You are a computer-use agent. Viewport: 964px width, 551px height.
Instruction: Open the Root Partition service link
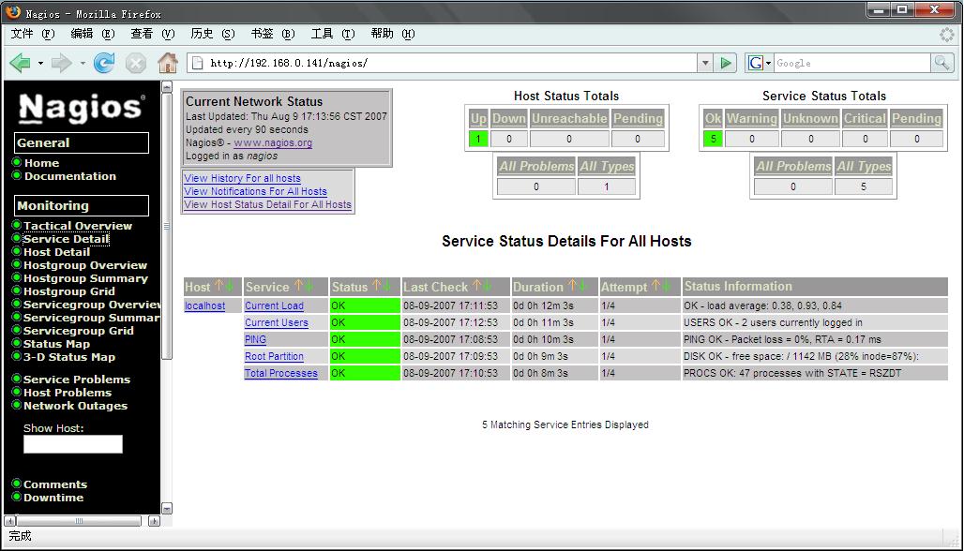(274, 356)
